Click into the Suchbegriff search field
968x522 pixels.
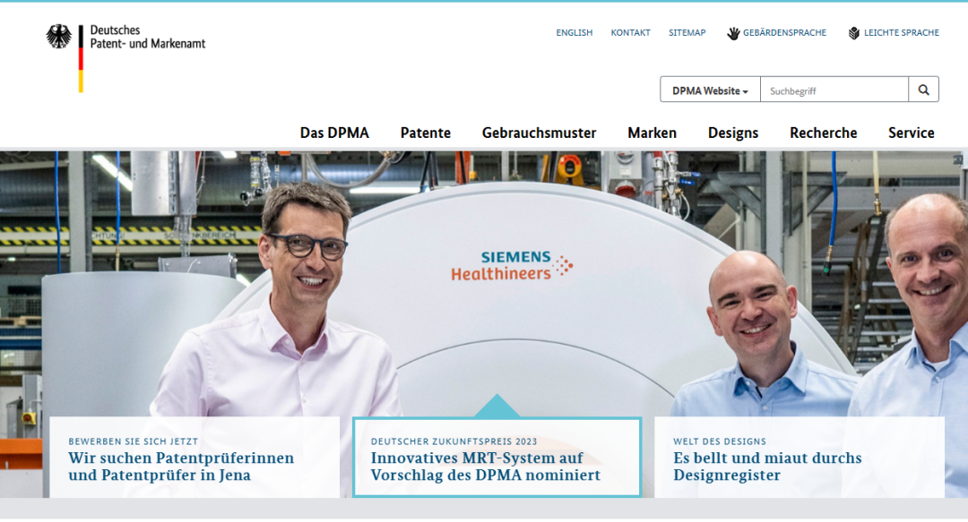tap(834, 90)
